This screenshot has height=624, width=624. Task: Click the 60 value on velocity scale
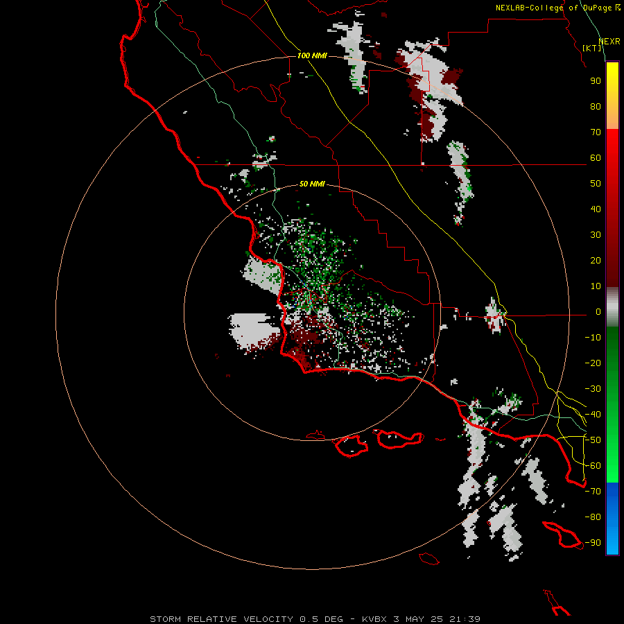(x=596, y=158)
